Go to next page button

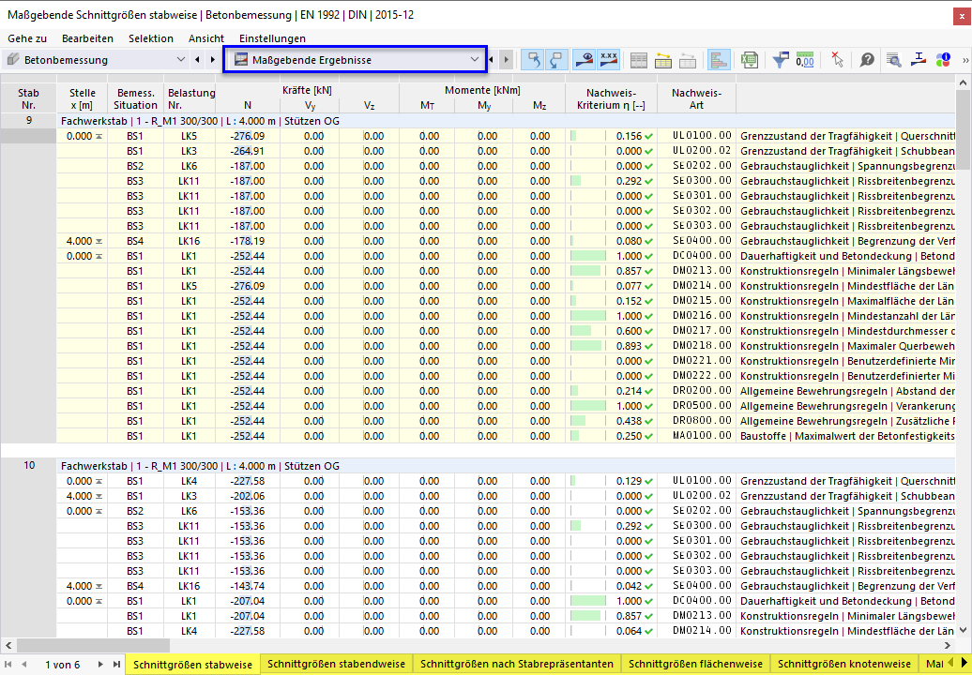(x=100, y=665)
